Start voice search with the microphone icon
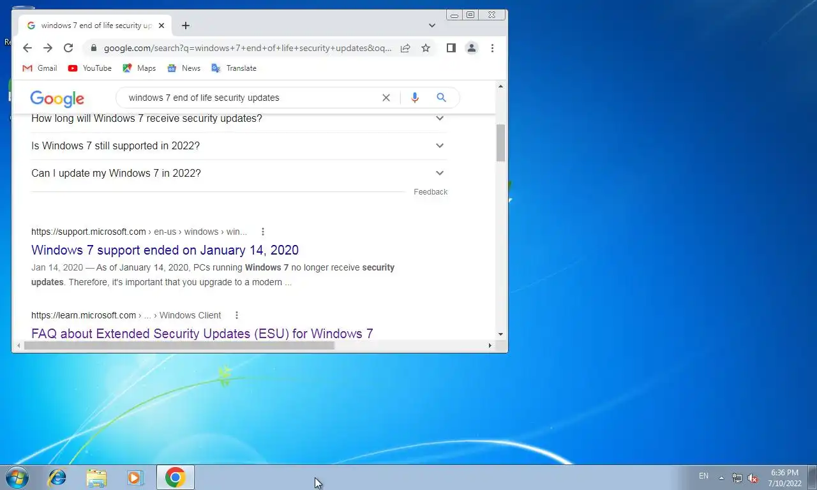 [415, 98]
